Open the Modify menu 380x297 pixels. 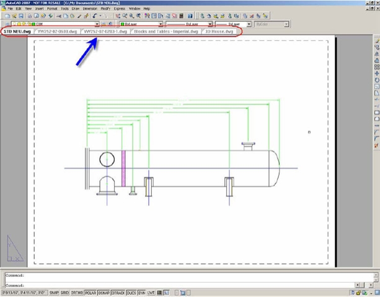click(x=105, y=9)
